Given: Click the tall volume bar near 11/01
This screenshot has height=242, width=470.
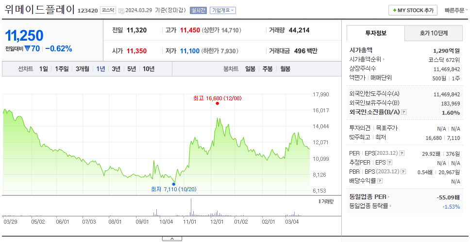Looking at the screenshot, I should (191, 207).
